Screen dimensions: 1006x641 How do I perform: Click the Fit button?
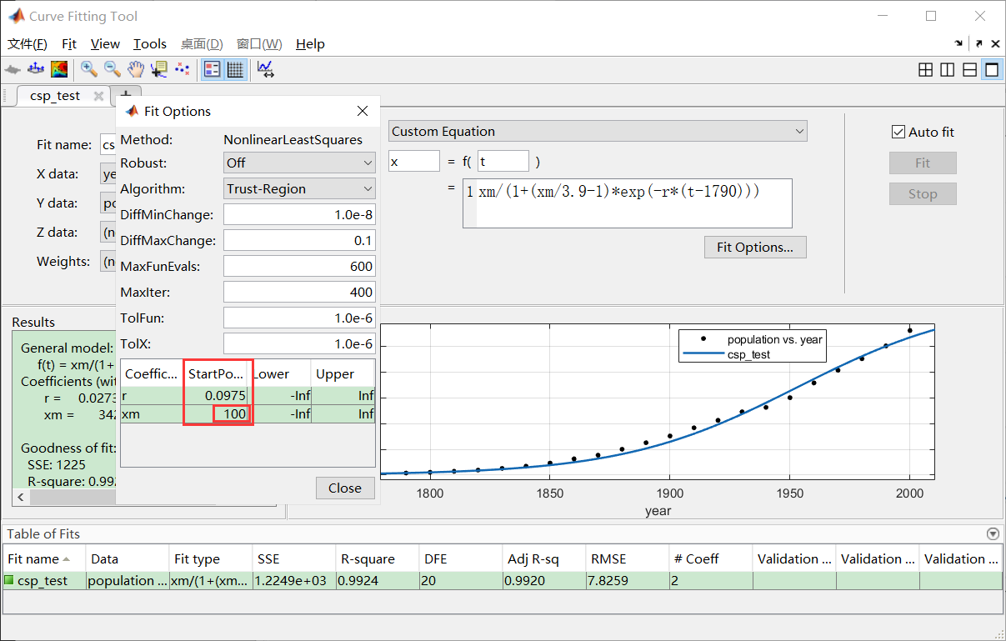[x=923, y=163]
